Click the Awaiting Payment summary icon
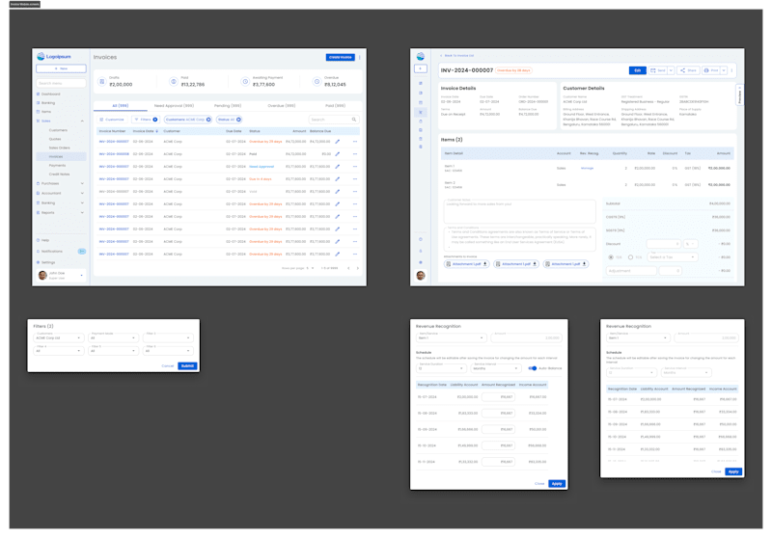772x538 pixels. pos(245,82)
